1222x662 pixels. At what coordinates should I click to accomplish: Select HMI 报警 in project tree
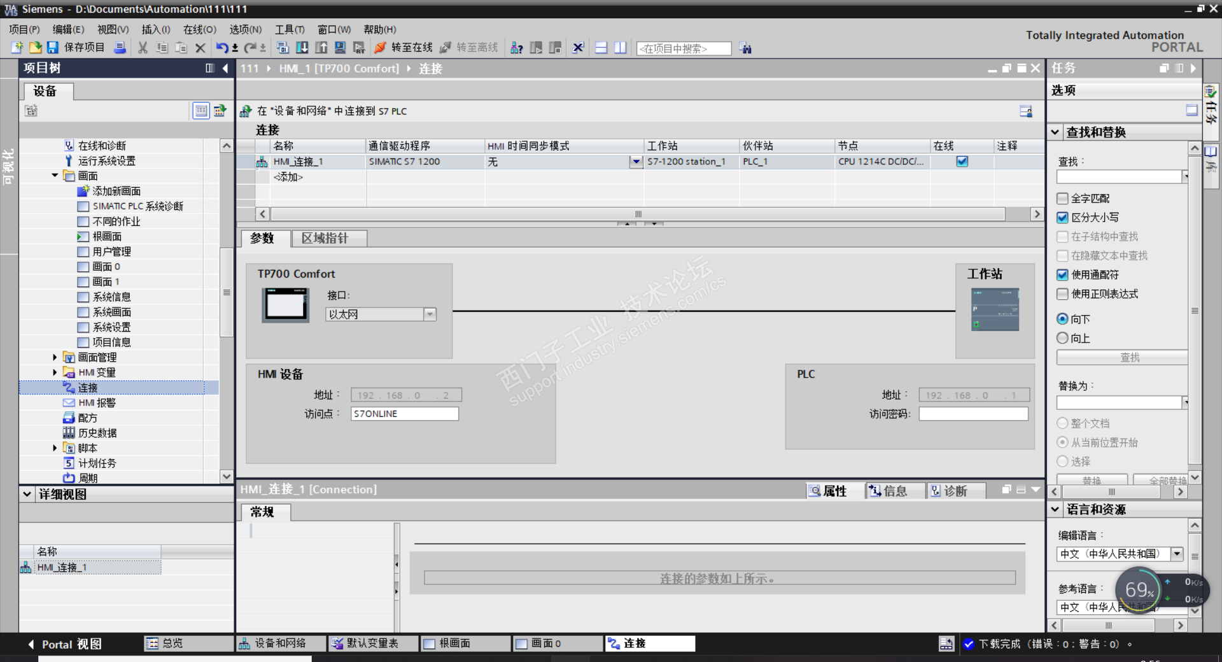point(97,403)
